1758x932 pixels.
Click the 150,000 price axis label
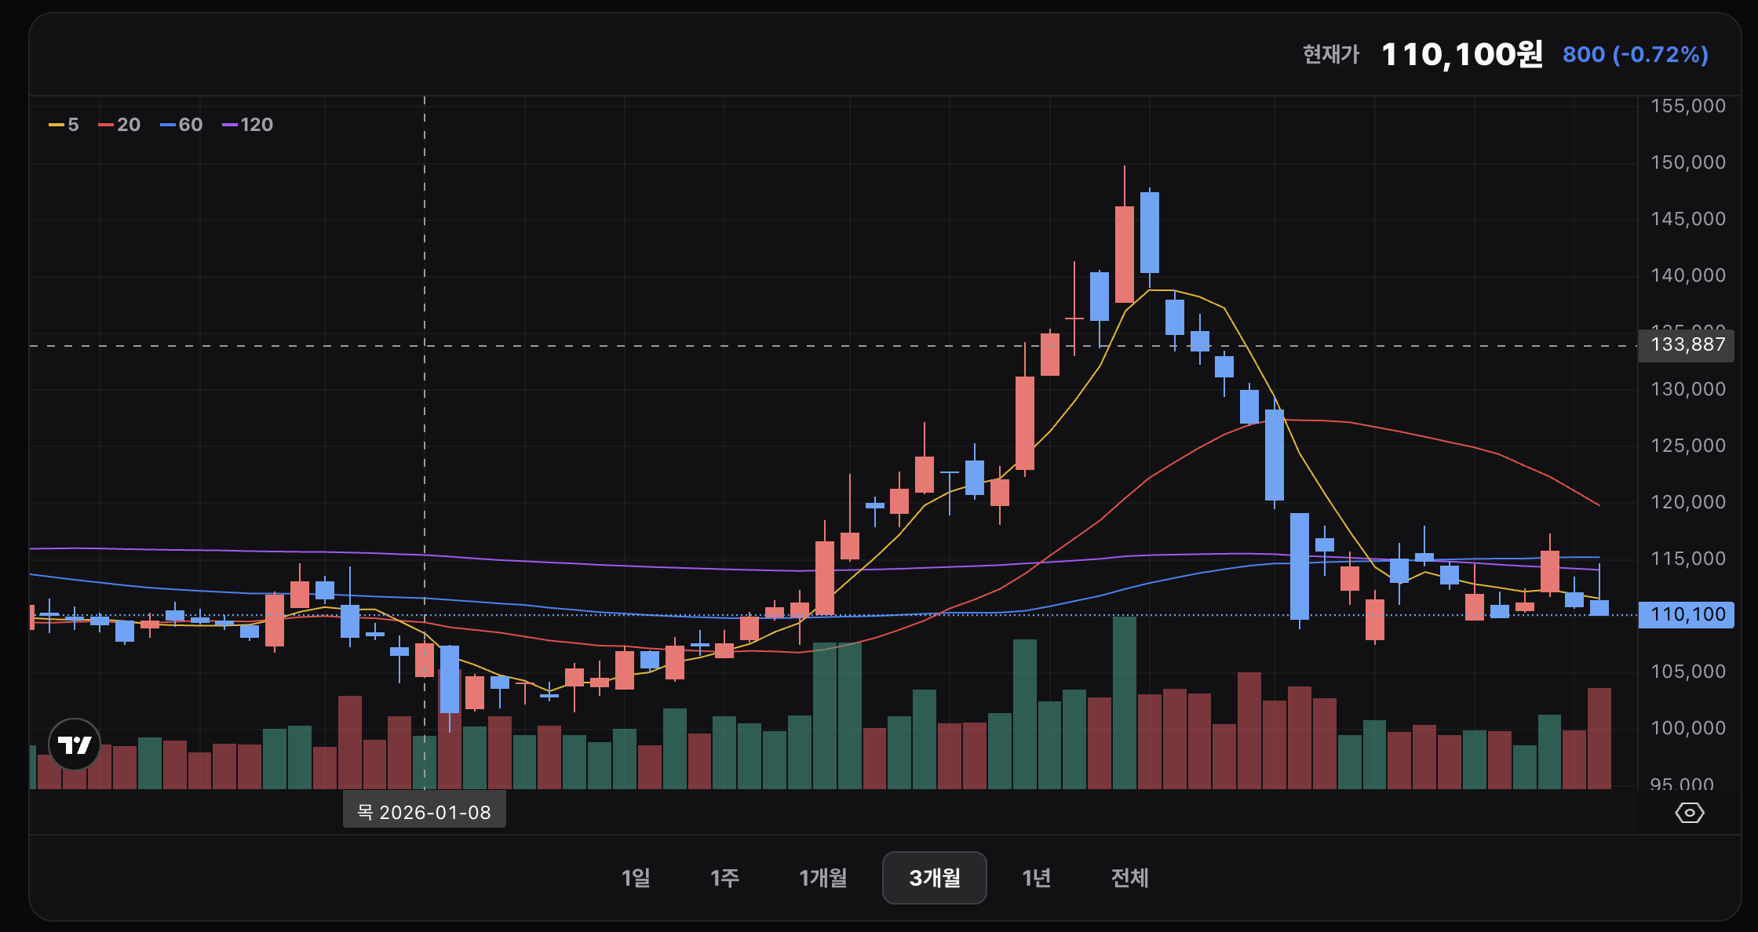[x=1687, y=162]
